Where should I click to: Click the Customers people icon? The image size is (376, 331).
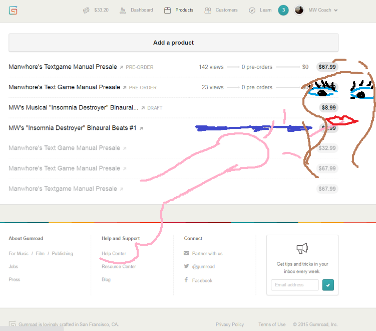[x=208, y=11]
